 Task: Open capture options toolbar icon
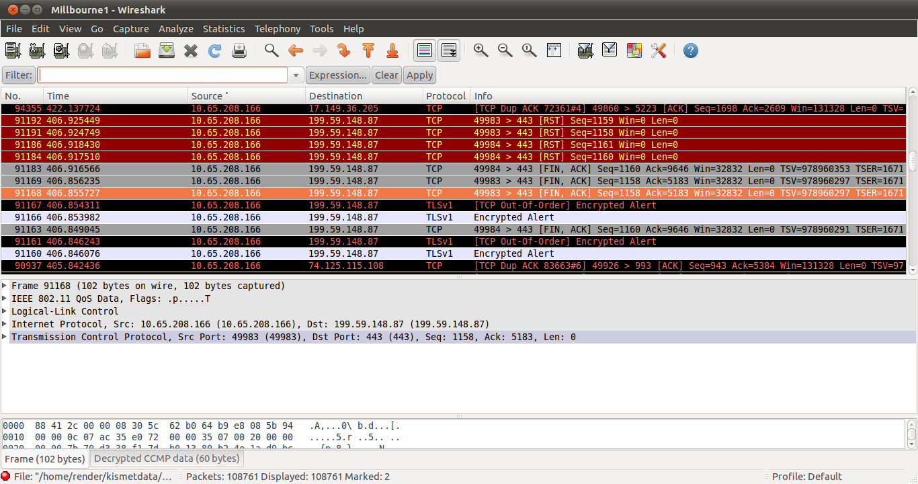click(37, 50)
